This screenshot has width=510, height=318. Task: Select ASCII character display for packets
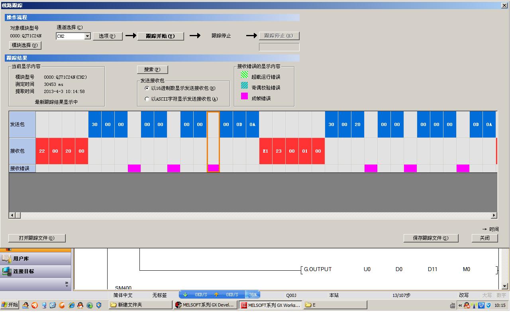(147, 99)
